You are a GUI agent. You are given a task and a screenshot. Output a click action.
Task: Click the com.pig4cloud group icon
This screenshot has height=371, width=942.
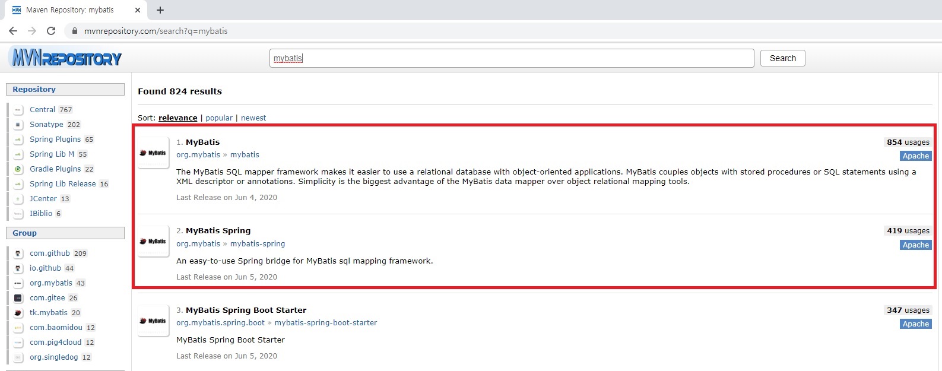click(18, 343)
